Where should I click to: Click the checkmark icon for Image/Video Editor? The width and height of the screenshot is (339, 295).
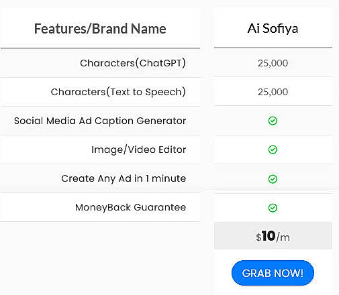coord(273,150)
